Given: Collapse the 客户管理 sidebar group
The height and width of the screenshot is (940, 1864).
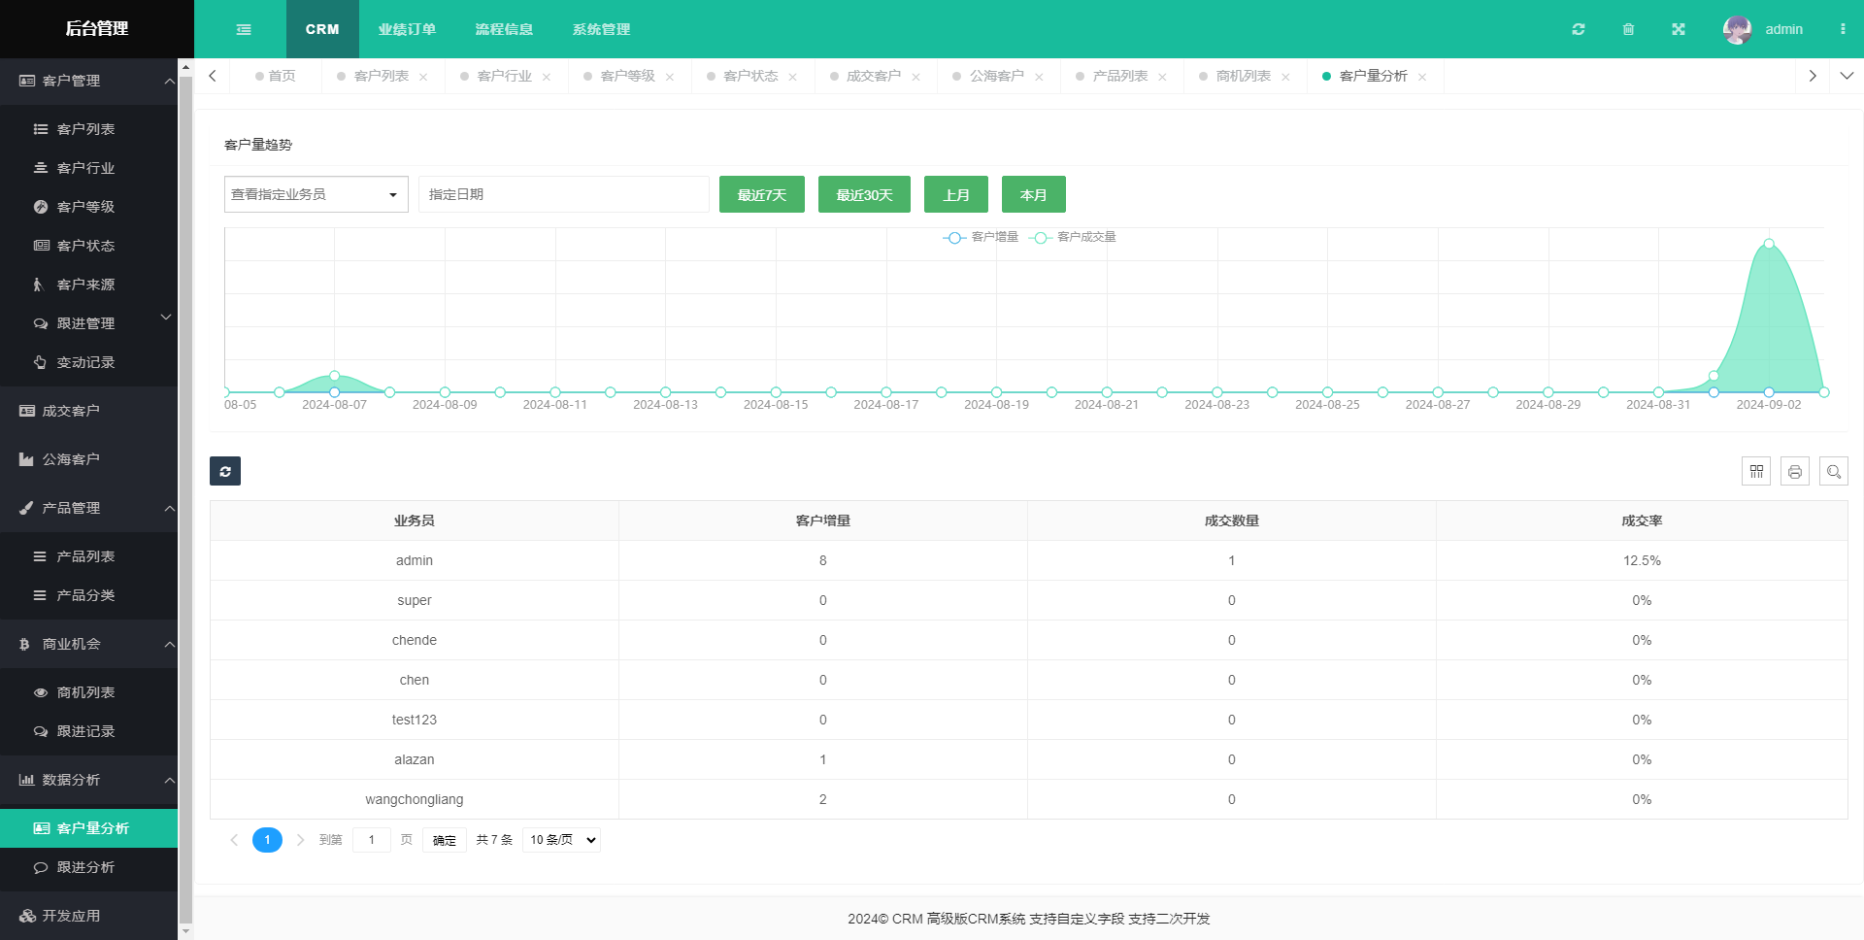Looking at the screenshot, I should [x=88, y=81].
